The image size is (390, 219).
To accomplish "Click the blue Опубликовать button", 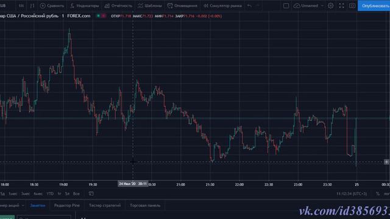I will (x=374, y=5).
